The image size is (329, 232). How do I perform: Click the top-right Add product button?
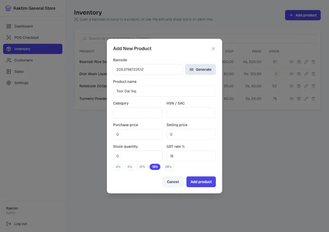click(303, 15)
